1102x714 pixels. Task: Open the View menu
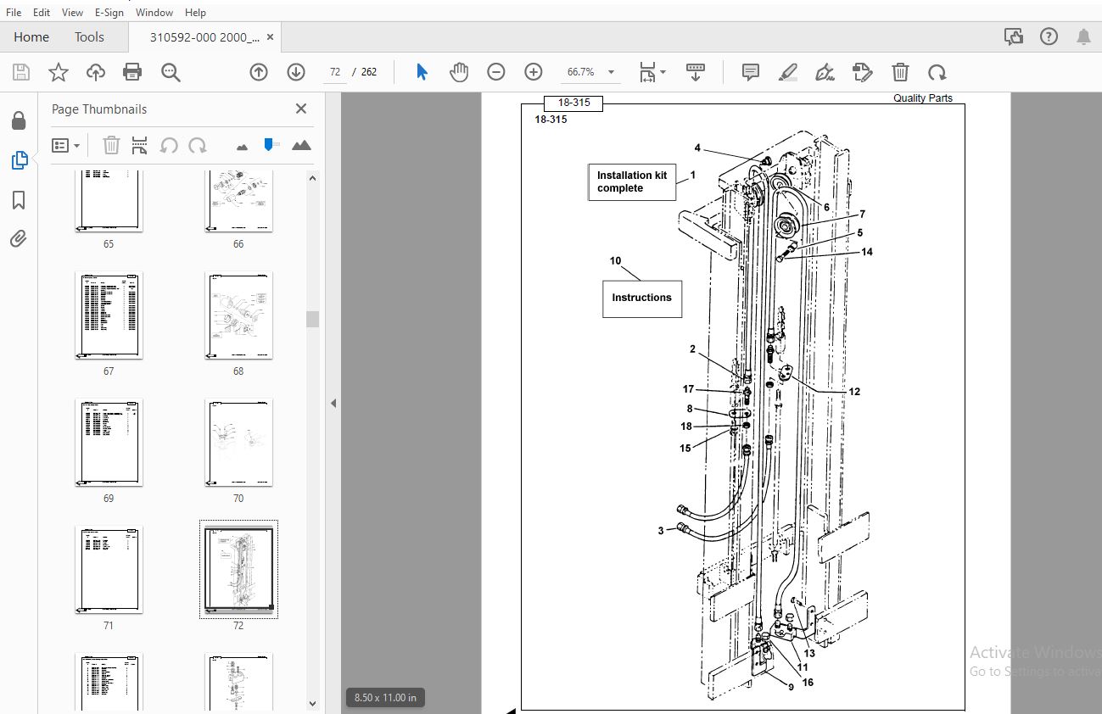pyautogui.click(x=73, y=12)
